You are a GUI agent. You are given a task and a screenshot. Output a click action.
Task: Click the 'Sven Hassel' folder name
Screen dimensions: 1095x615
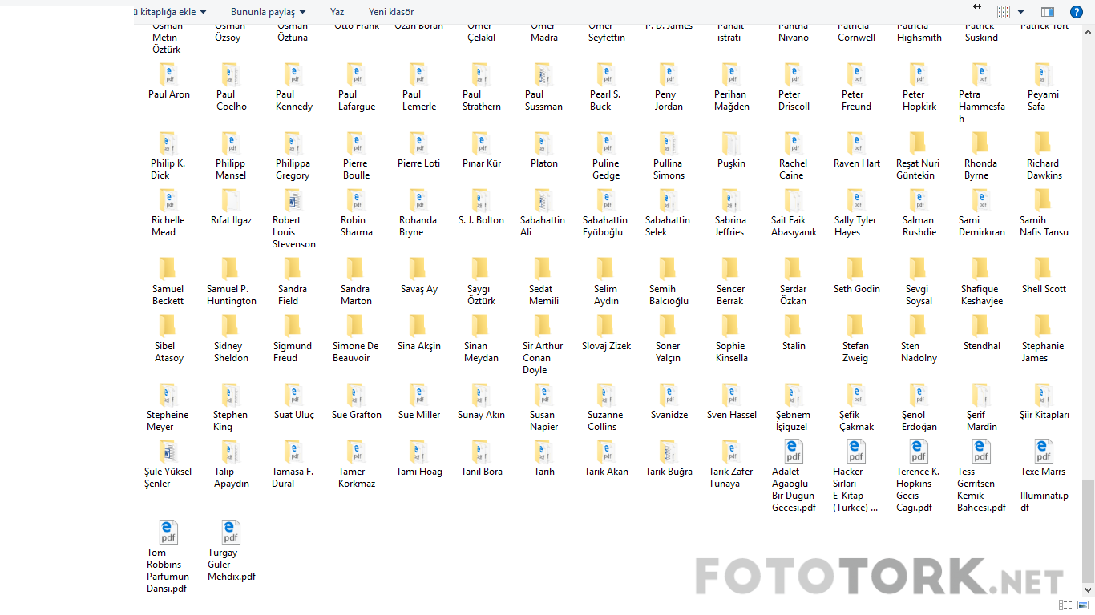pos(731,415)
